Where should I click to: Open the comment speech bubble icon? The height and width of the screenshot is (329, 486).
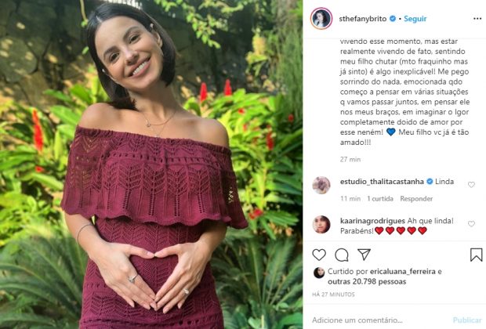point(342,255)
